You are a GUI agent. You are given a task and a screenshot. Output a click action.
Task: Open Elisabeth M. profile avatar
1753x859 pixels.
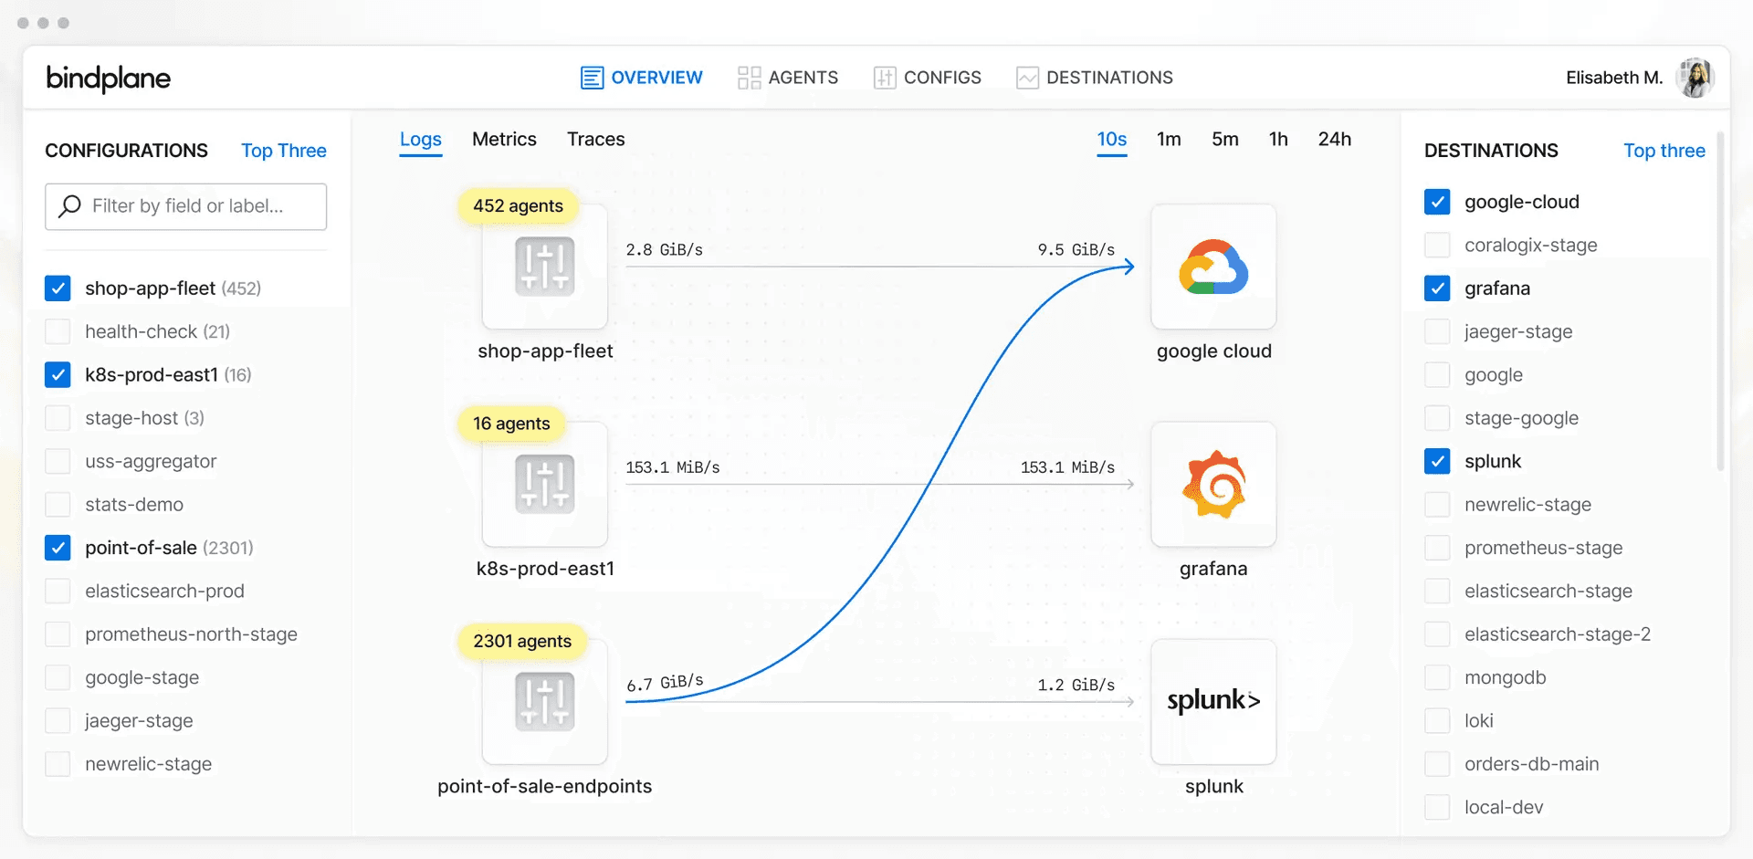pyautogui.click(x=1695, y=78)
